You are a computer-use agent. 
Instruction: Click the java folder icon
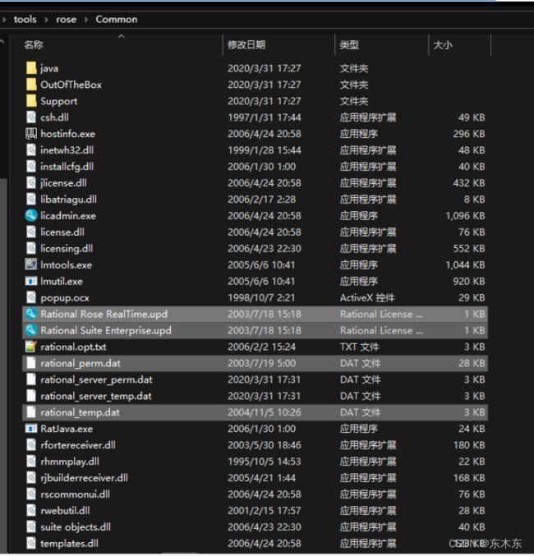[x=31, y=68]
